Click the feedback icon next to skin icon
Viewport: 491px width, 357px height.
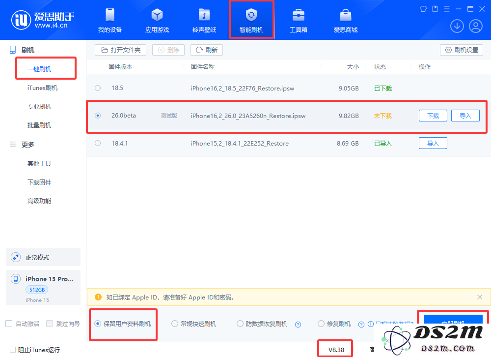[x=435, y=9]
